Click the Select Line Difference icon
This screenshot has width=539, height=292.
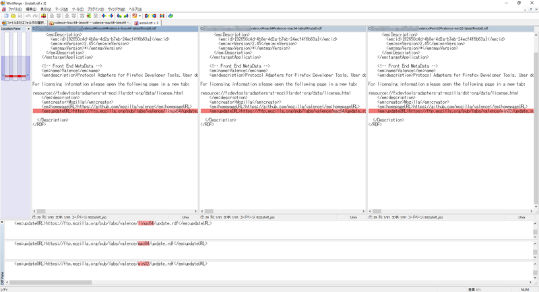click(43, 16)
